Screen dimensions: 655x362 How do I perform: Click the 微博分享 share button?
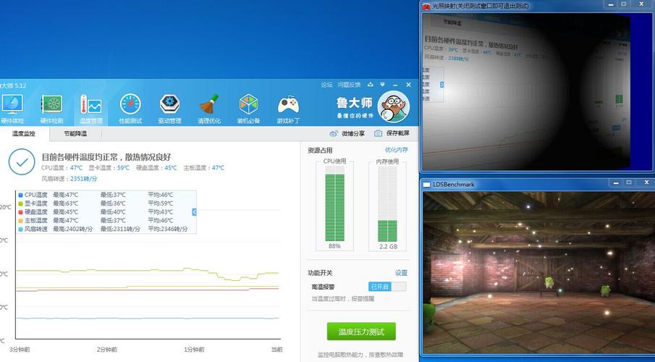click(x=347, y=133)
